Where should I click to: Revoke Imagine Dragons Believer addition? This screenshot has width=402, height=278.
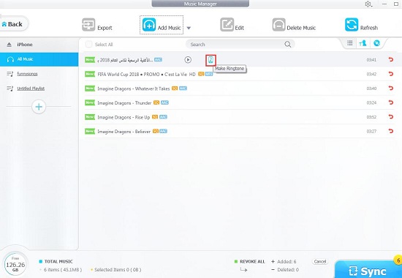[x=390, y=131]
